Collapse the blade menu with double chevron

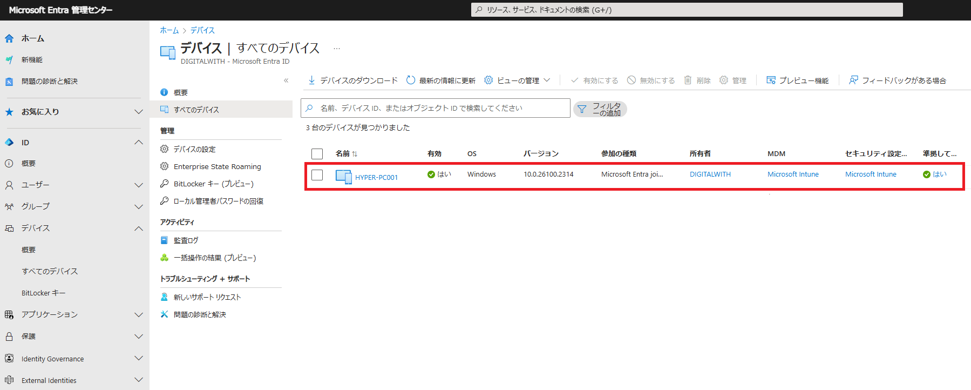[x=286, y=80]
